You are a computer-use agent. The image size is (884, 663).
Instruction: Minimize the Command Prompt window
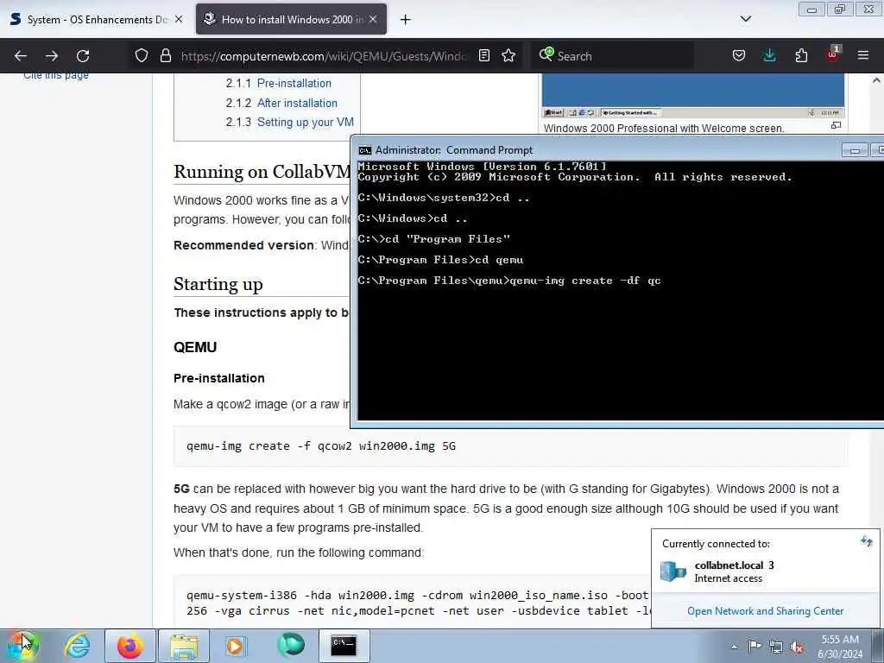coord(855,150)
